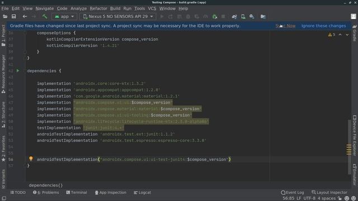Open the Emulator side tab
The width and height of the screenshot is (358, 201).
tap(355, 175)
